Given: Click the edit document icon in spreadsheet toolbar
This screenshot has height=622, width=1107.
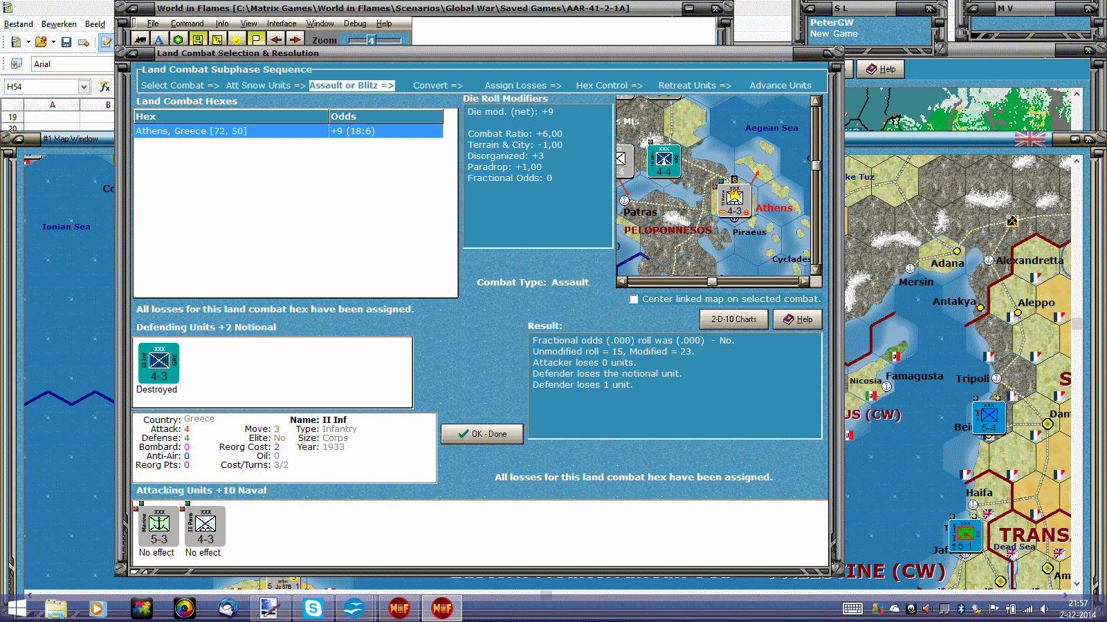Looking at the screenshot, I should click(x=106, y=42).
